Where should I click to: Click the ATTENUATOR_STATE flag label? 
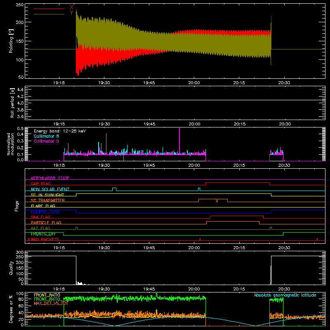point(50,178)
